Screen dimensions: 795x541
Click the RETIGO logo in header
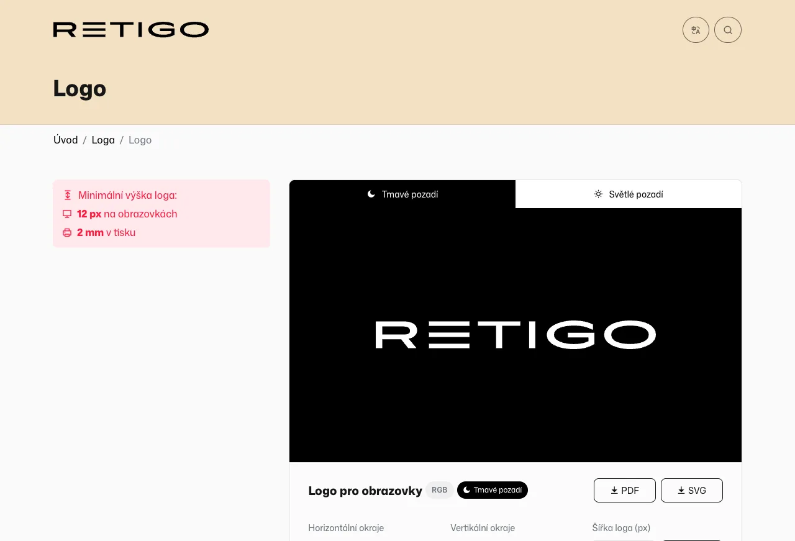tap(131, 30)
